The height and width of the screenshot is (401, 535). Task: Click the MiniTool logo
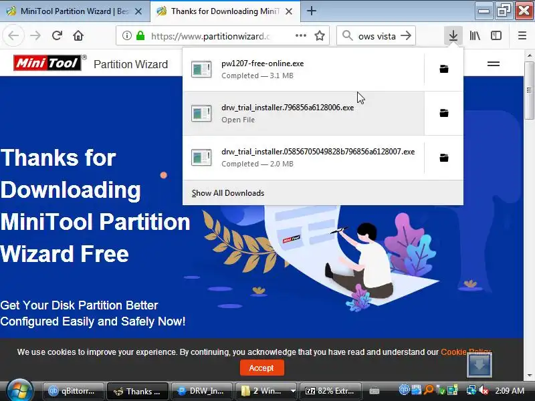pos(47,63)
